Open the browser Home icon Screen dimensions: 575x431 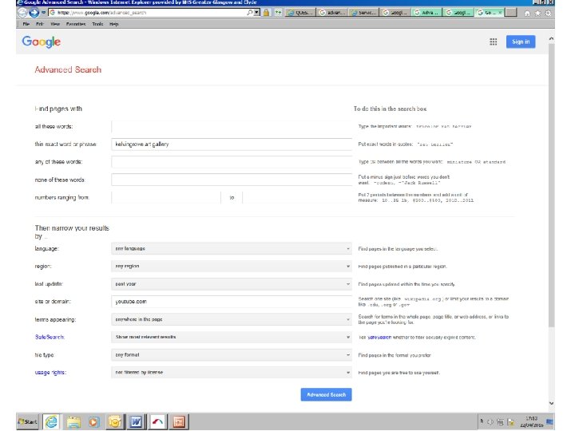click(x=527, y=14)
